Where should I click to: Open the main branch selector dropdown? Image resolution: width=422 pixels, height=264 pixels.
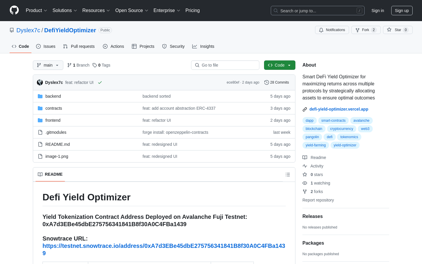[48, 65]
